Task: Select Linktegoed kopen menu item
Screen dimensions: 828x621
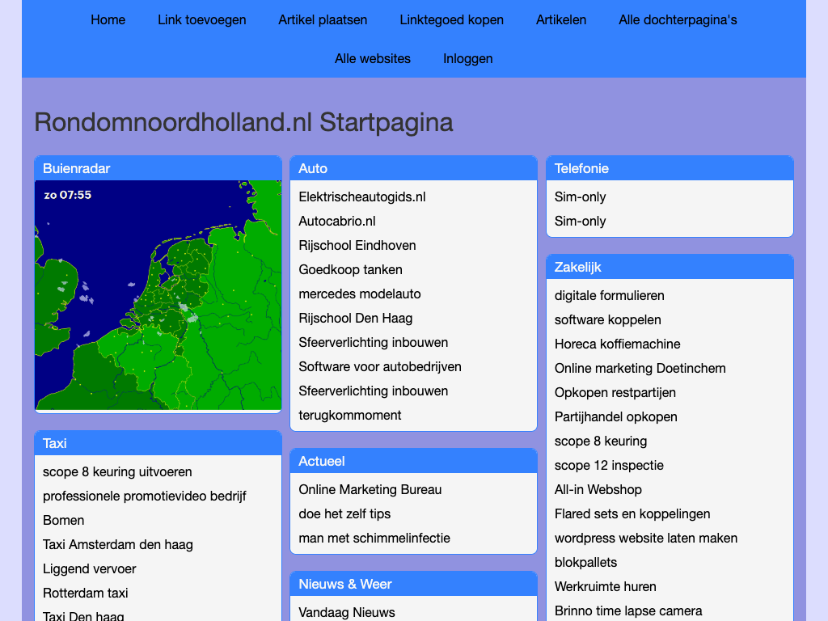Action: 451,19
